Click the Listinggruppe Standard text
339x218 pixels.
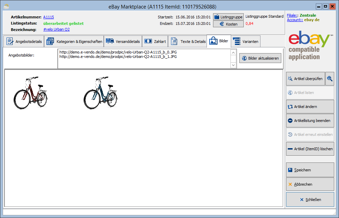(265, 16)
